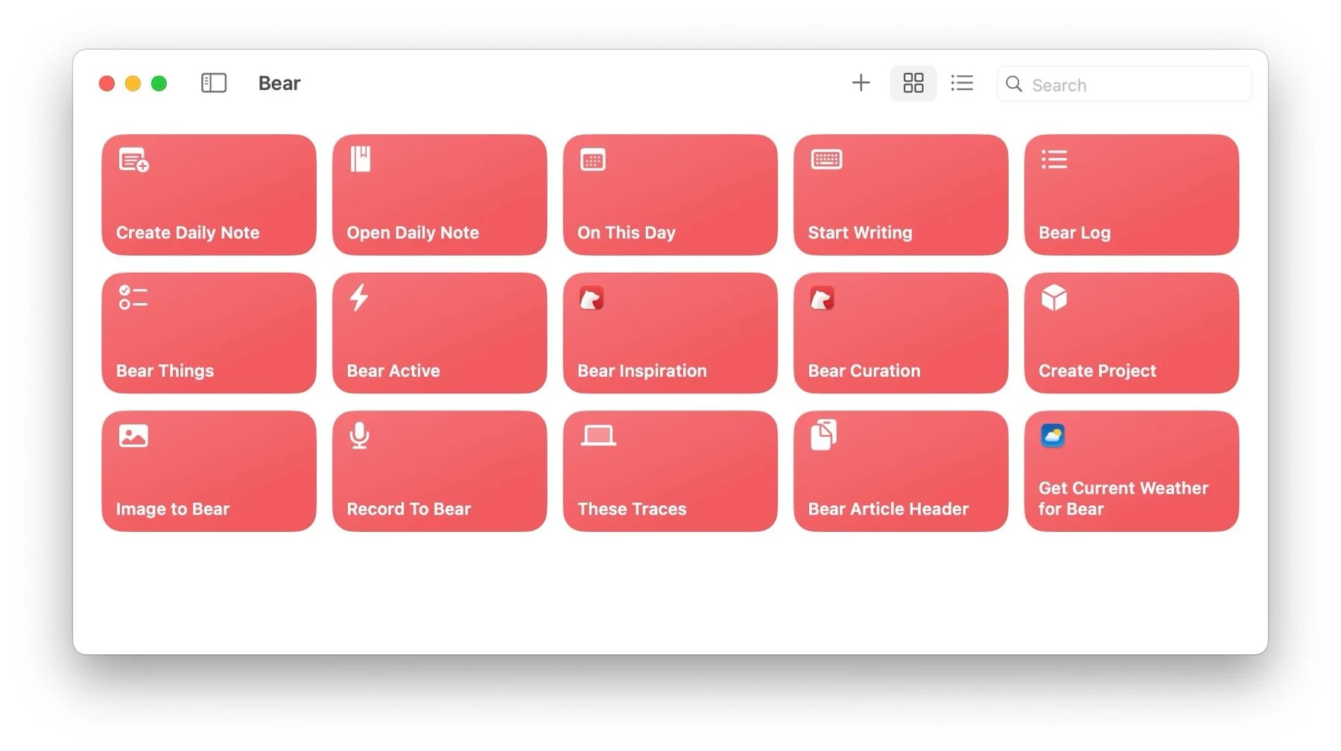Click the Bear folder title
This screenshot has width=1341, height=751.
279,83
